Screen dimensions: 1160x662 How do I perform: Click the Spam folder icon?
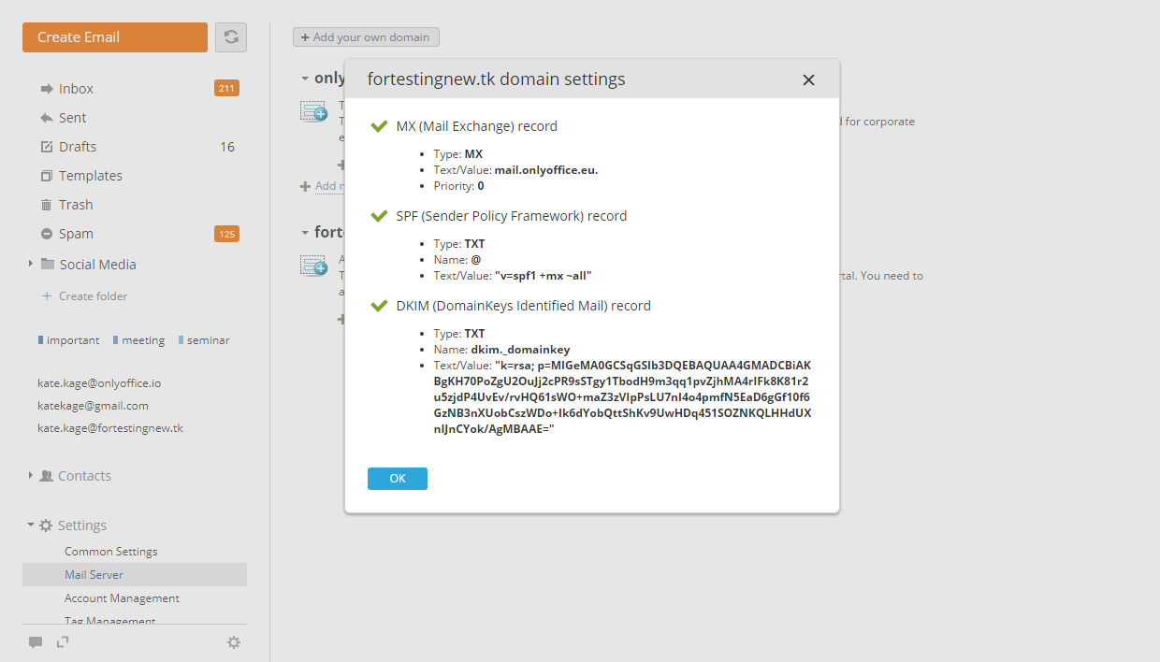pyautogui.click(x=49, y=233)
